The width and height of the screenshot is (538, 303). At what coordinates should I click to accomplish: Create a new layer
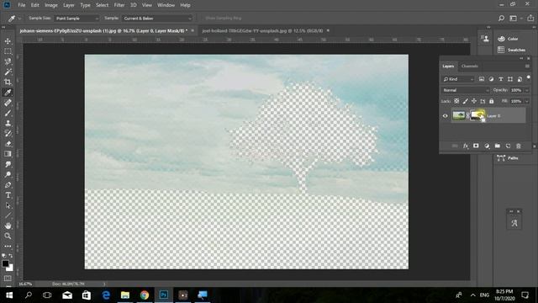point(508,146)
